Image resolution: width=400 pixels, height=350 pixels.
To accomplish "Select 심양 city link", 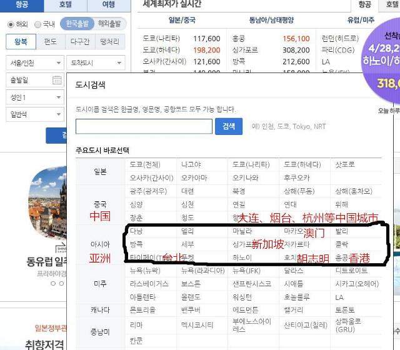I will coord(136,204).
